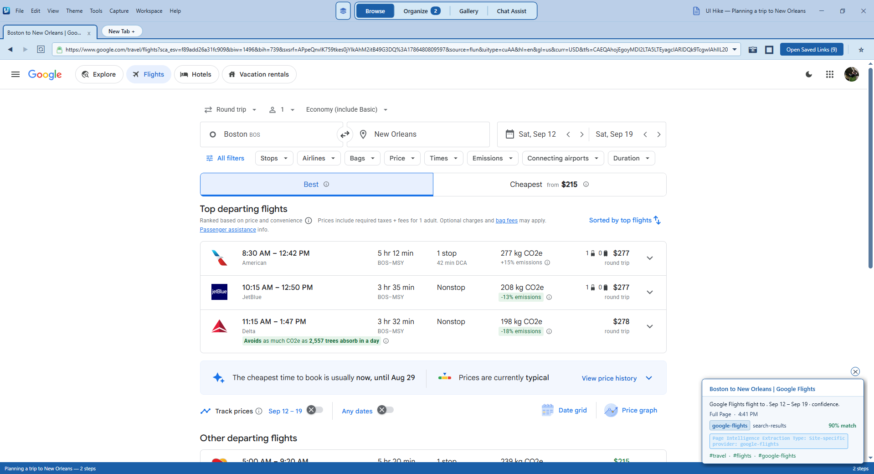Go back with the browser back arrow

[10, 49]
